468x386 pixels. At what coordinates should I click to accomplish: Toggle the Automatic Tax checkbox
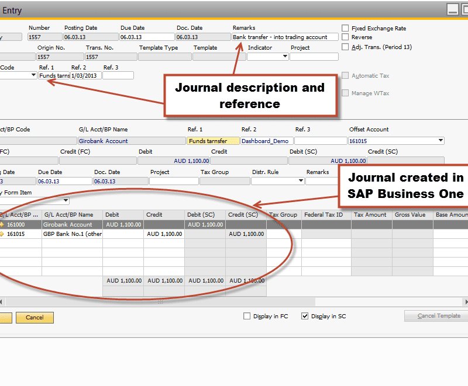(x=345, y=76)
